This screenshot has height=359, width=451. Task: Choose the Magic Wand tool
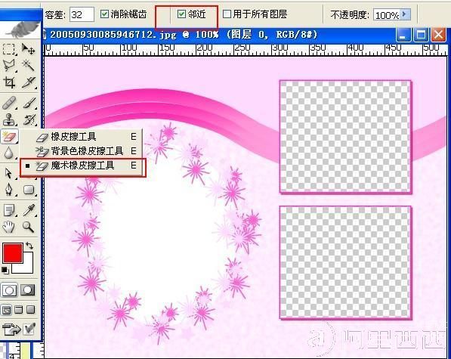pyautogui.click(x=29, y=66)
